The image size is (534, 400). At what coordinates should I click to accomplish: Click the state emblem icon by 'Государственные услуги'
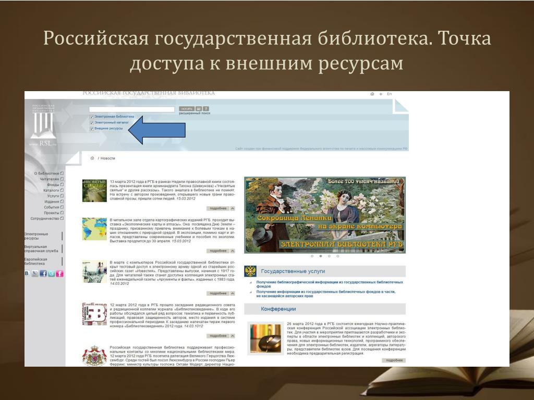250,271
